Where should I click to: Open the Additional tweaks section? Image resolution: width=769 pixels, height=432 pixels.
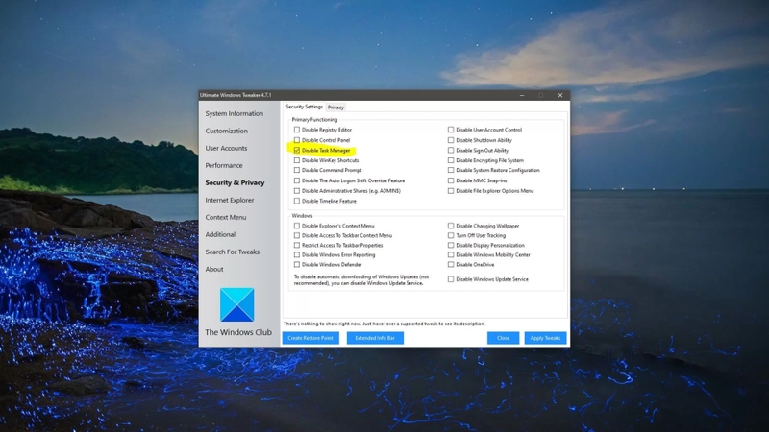(220, 234)
